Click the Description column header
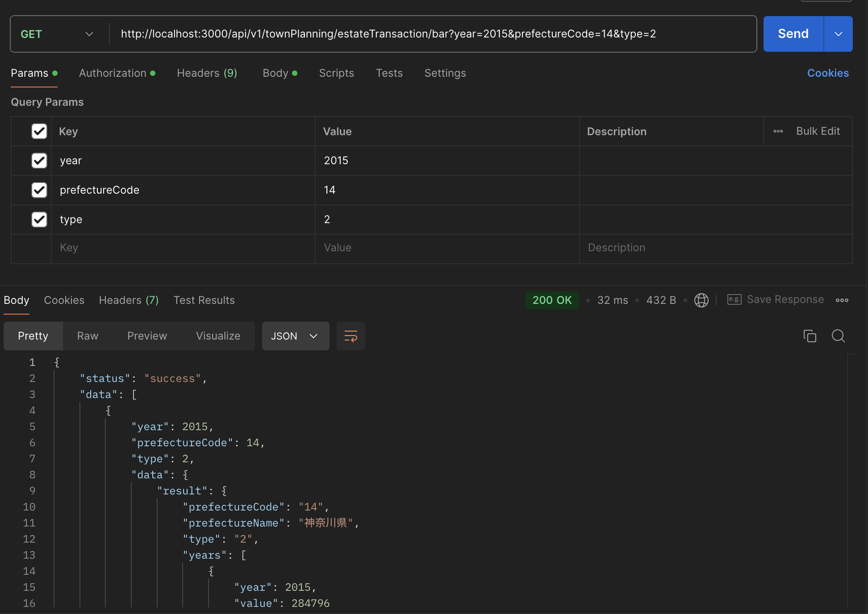Image resolution: width=868 pixels, height=614 pixels. click(x=616, y=131)
